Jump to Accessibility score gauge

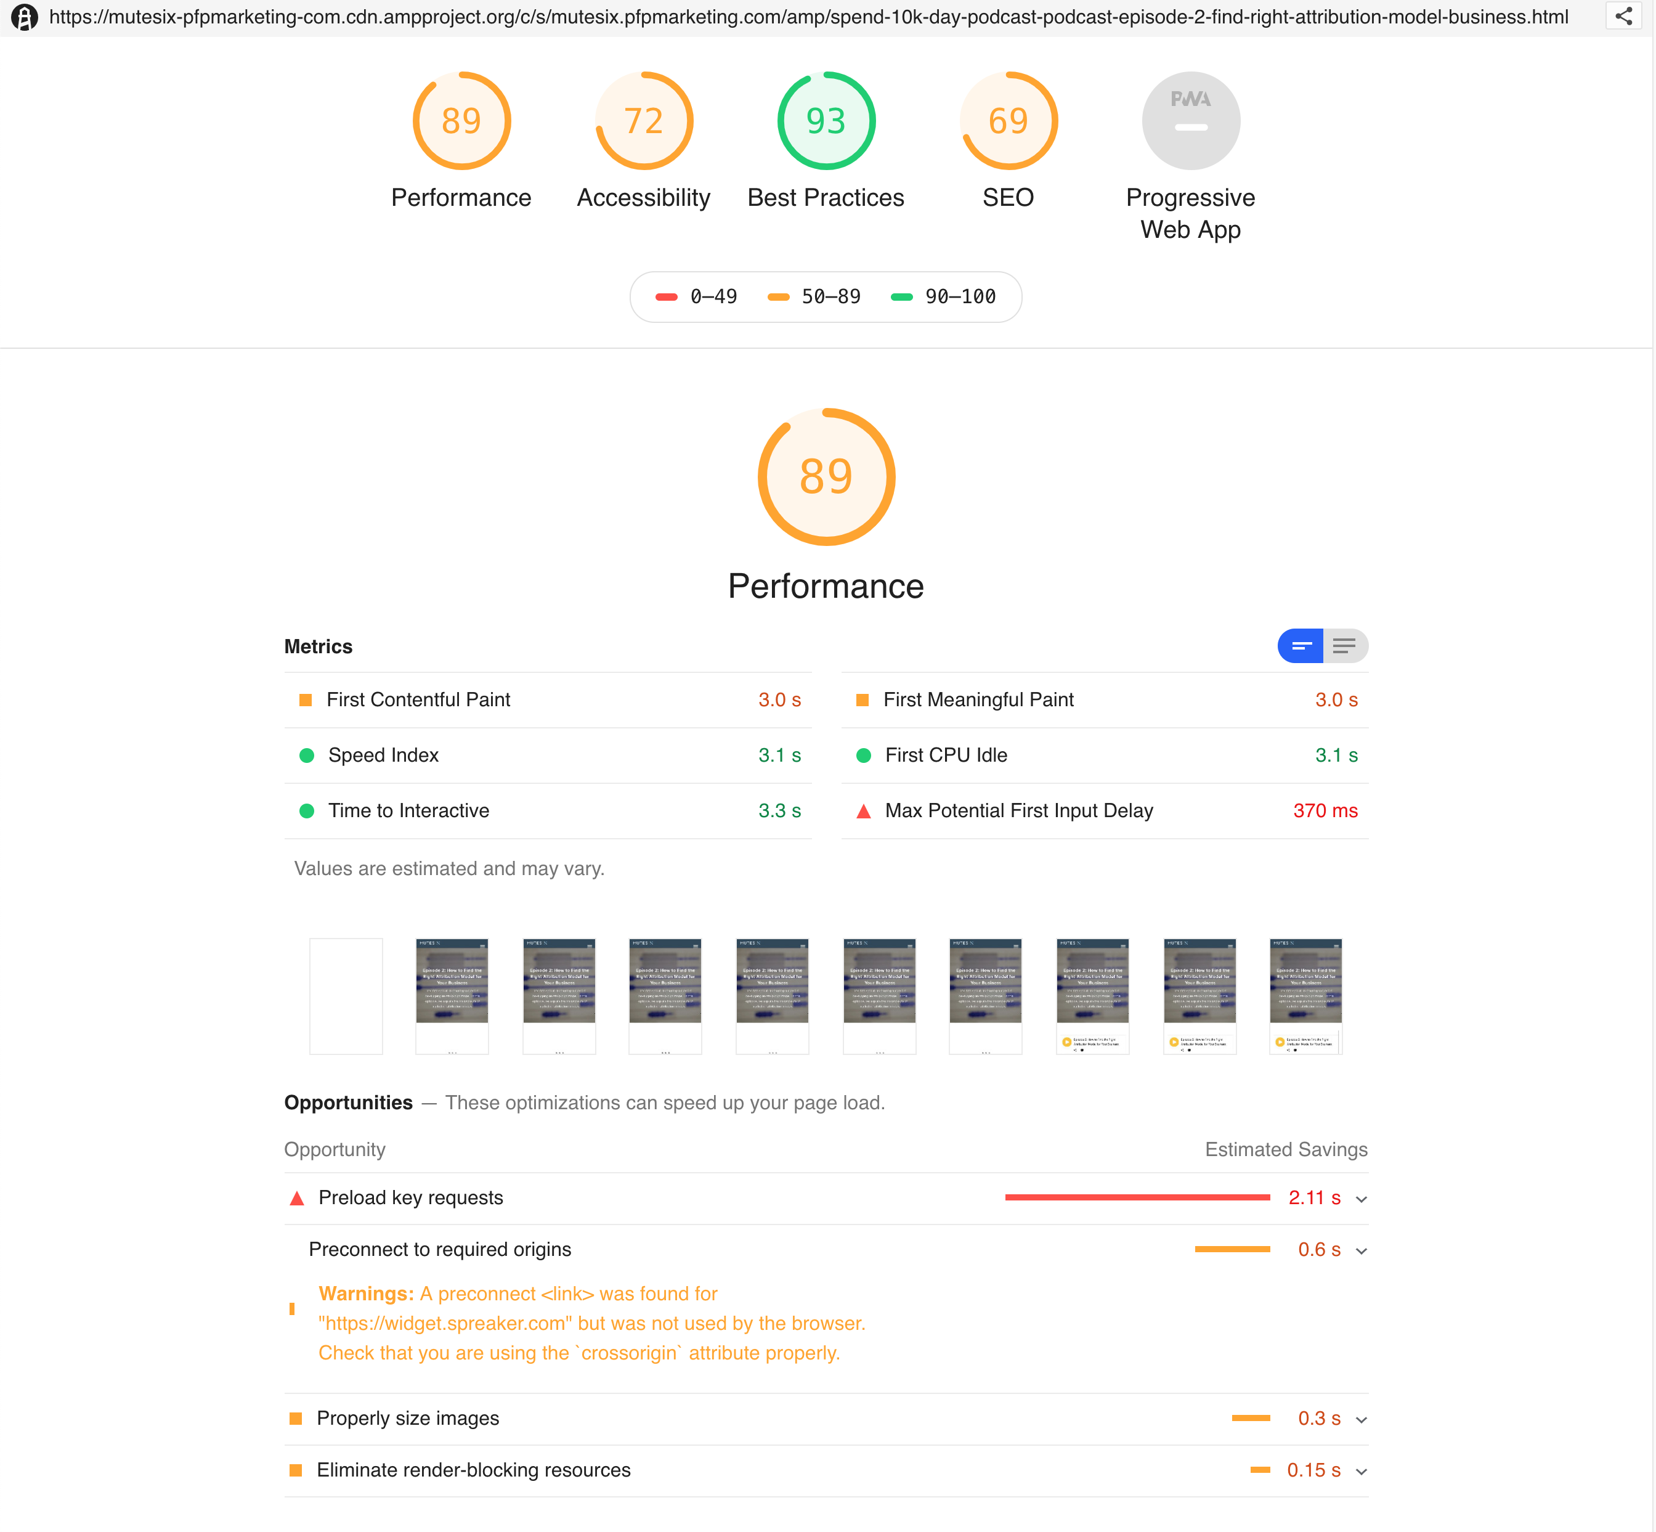[644, 121]
